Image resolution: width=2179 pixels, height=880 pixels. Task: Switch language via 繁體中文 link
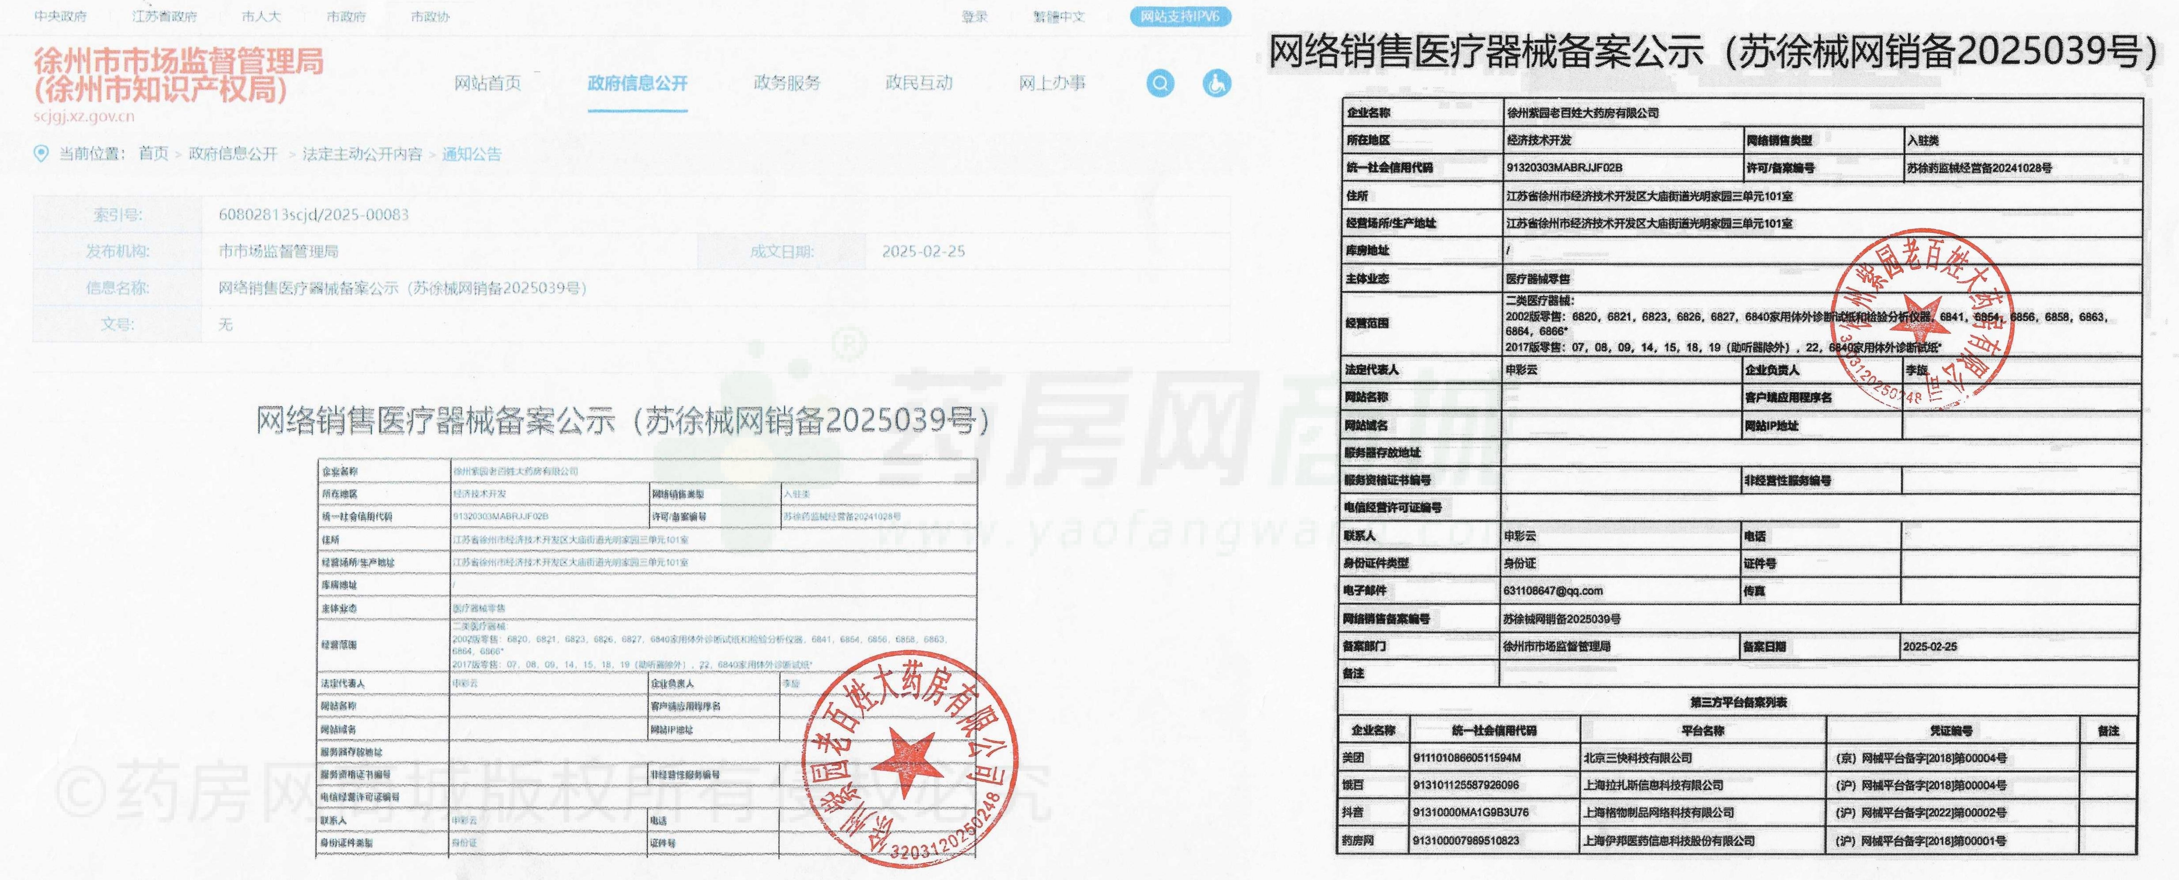coord(1059,17)
